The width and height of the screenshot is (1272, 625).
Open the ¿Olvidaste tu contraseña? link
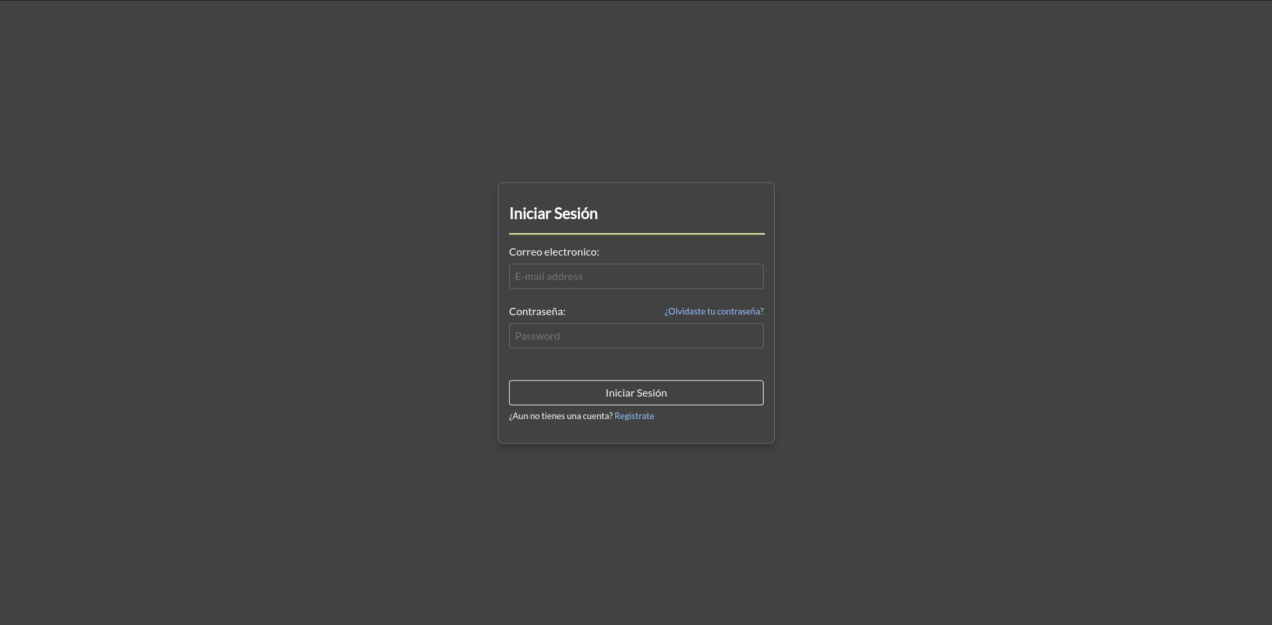click(713, 311)
